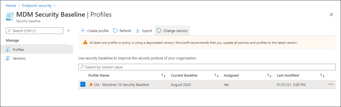
Task: Sort by Profile Name column arrows
Action: click(x=164, y=76)
